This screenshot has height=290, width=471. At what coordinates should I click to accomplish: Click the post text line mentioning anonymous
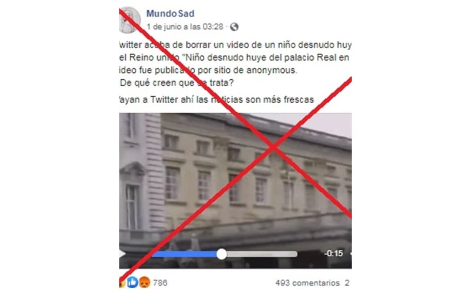(208, 70)
